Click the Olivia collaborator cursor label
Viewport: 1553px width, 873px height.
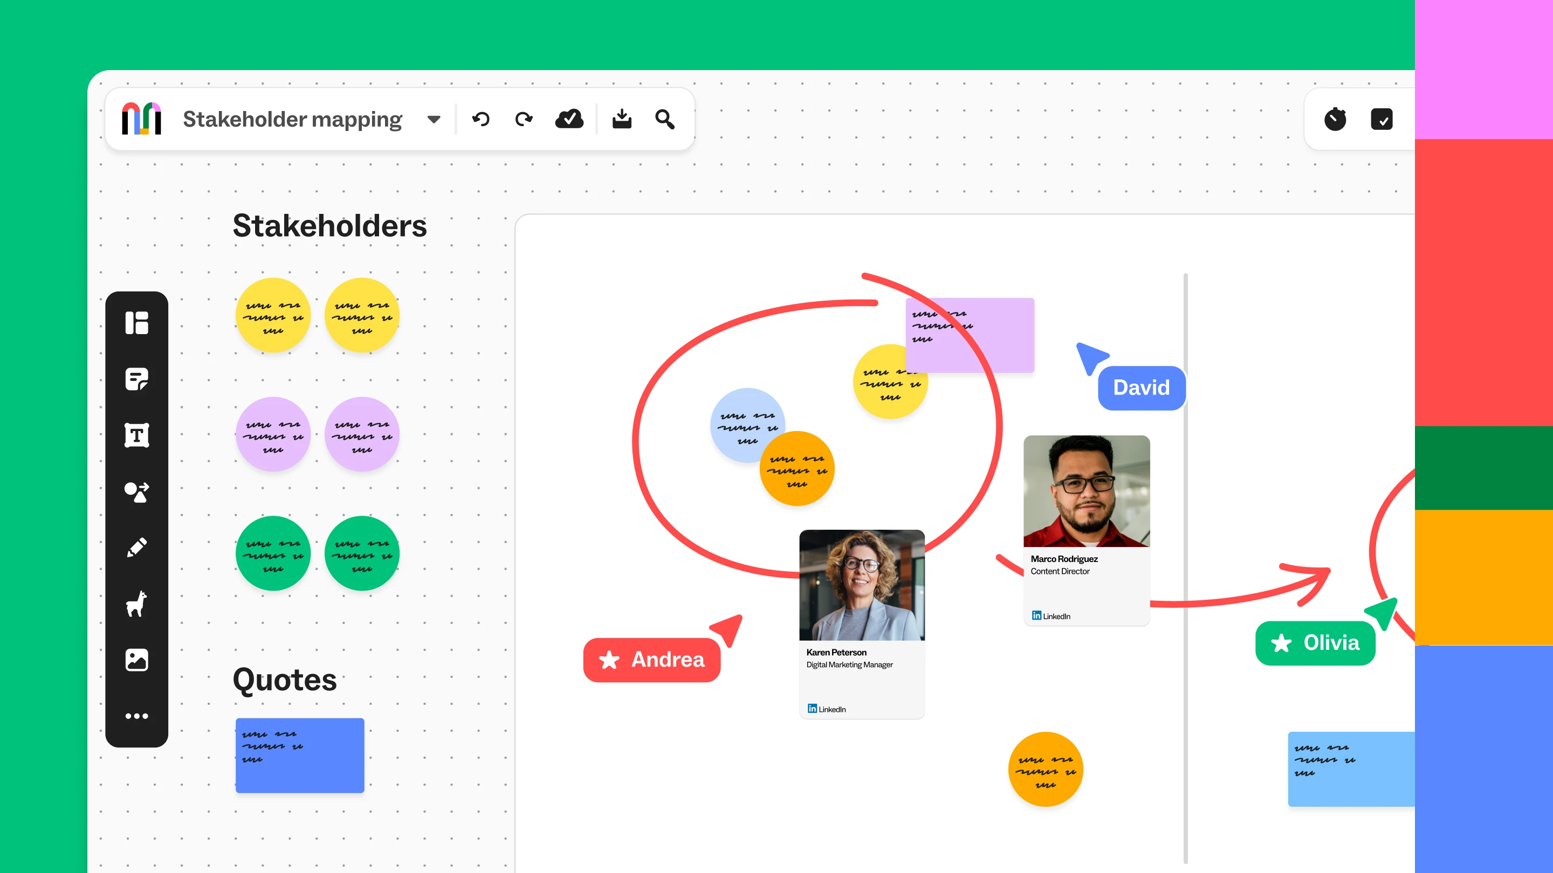pos(1315,643)
